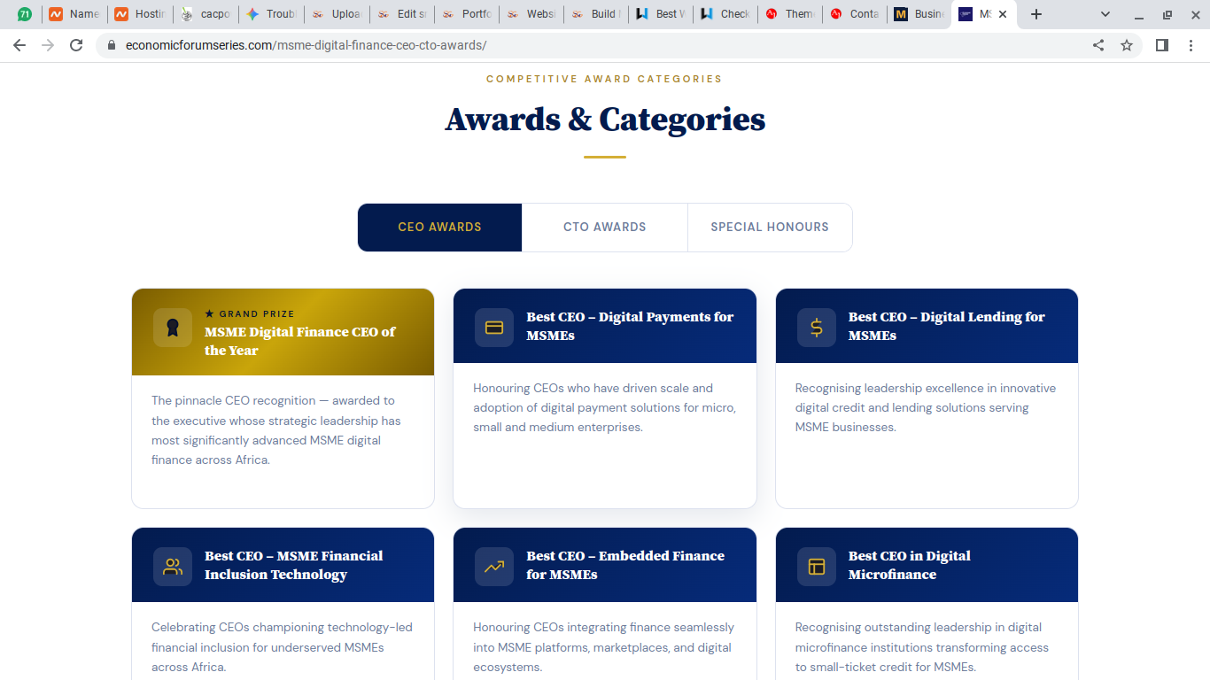Click the Embedded Finance trend icon
The image size is (1210, 680).
pos(494,567)
